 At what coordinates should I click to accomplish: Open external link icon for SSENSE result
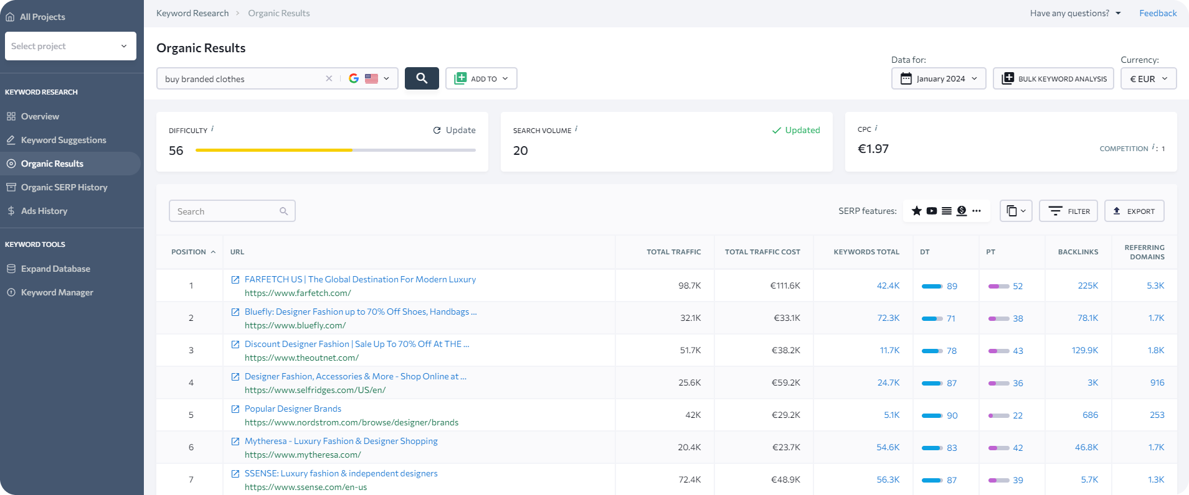[235, 474]
